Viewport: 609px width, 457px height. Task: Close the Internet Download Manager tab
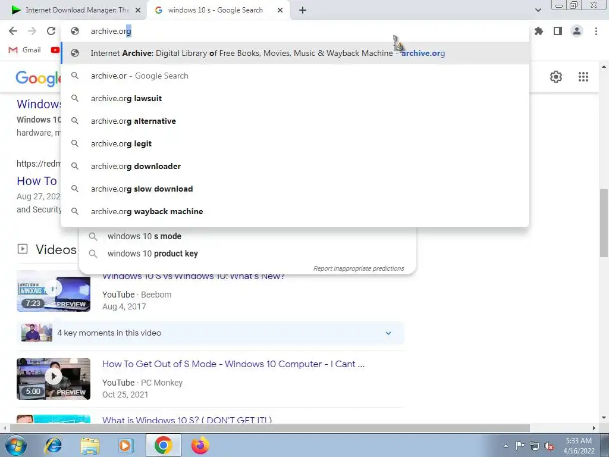[x=138, y=10]
